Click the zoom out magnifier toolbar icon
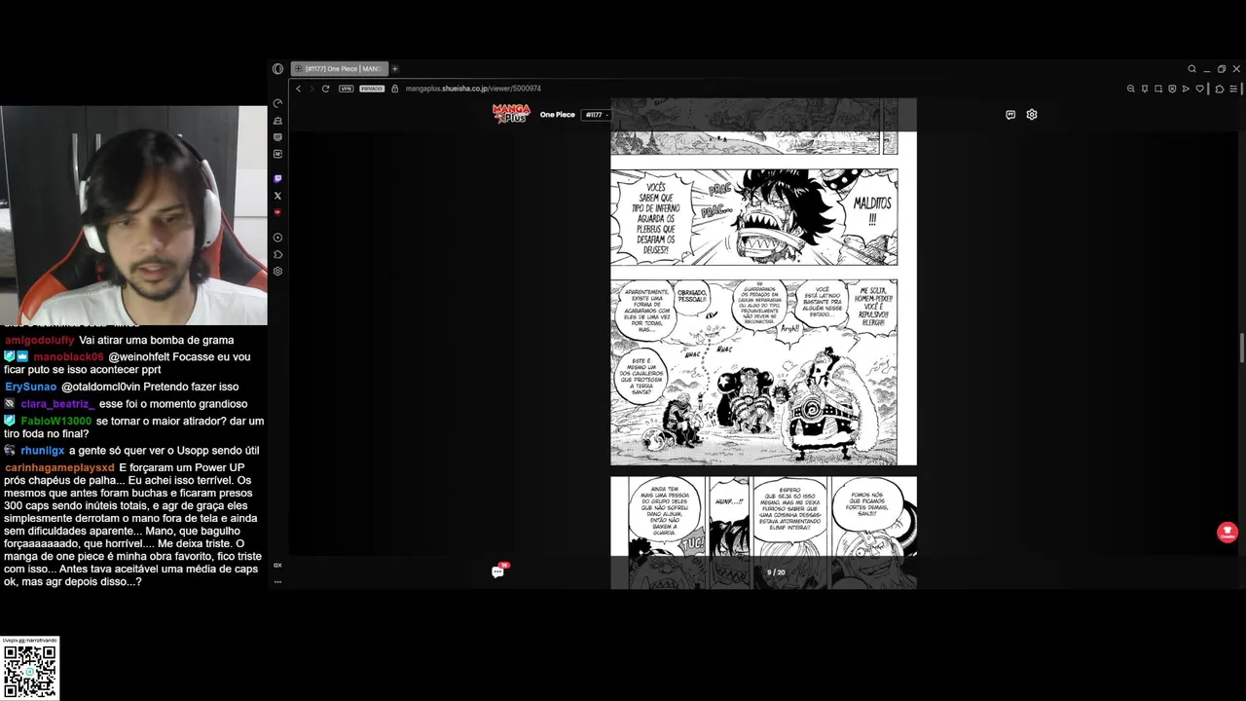 [1131, 89]
